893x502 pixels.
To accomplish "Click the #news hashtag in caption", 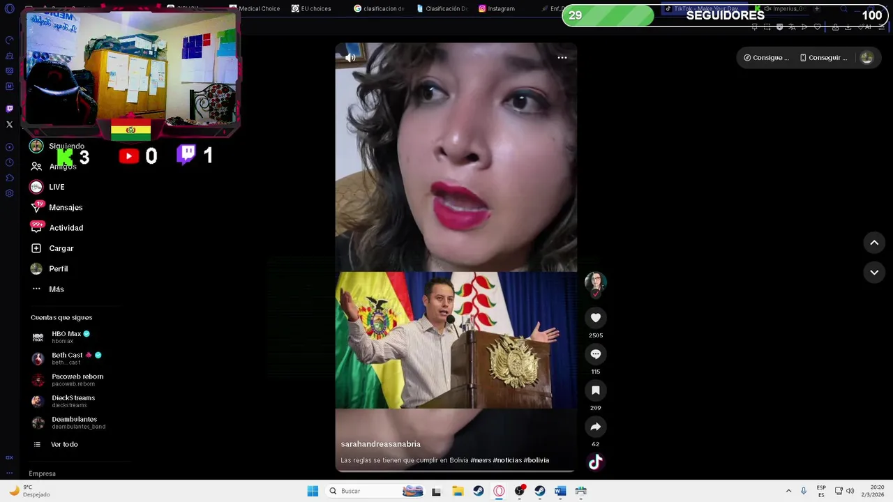I will coord(481,460).
